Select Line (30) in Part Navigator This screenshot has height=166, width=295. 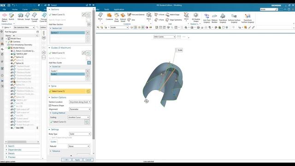point(20,128)
